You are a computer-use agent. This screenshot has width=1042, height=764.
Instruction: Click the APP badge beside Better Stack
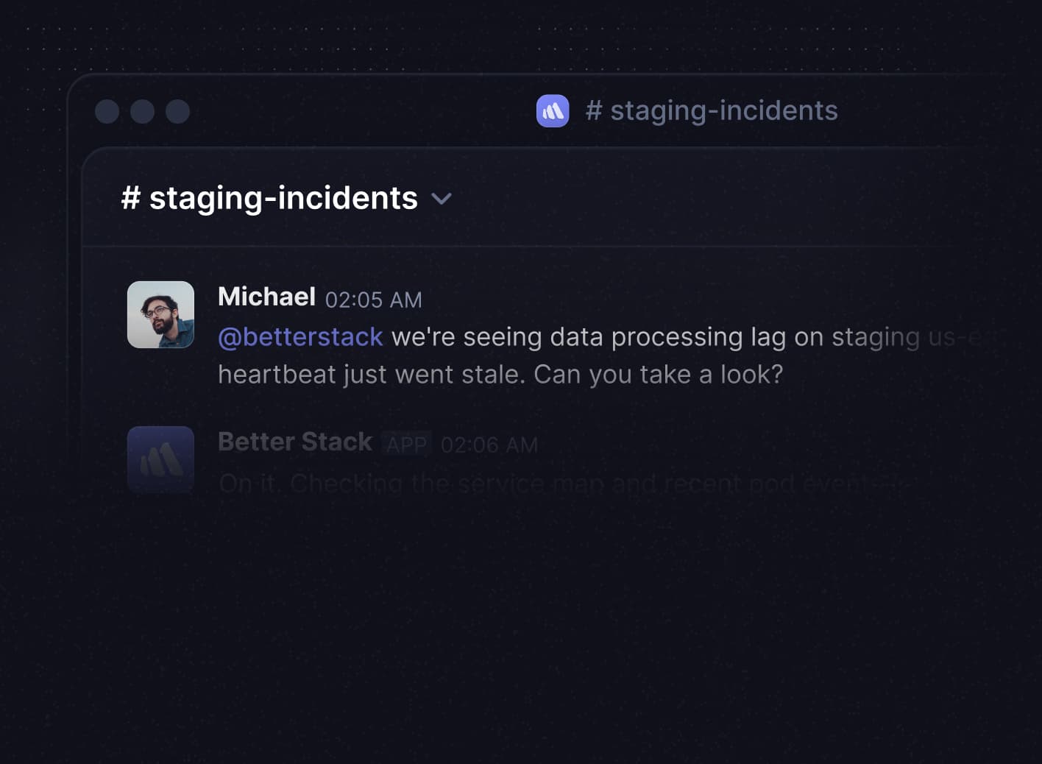[x=406, y=445]
